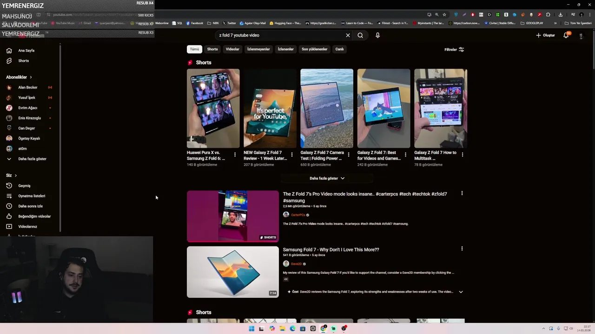Open Chrome downloads icon
This screenshot has height=334, width=595.
pyautogui.click(x=561, y=14)
